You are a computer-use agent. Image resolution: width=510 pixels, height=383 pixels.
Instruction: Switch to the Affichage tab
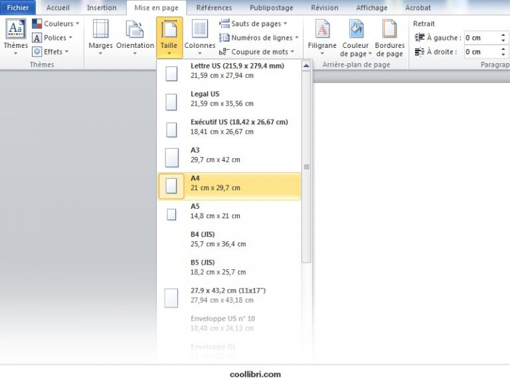coord(372,7)
